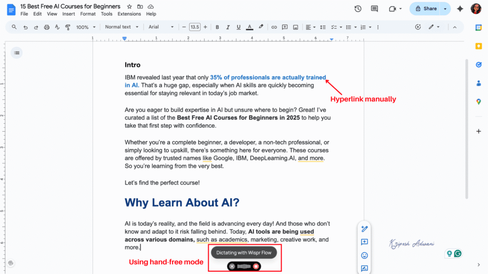Image resolution: width=488 pixels, height=274 pixels.
Task: Move document to folder icon
Action: 140,7
